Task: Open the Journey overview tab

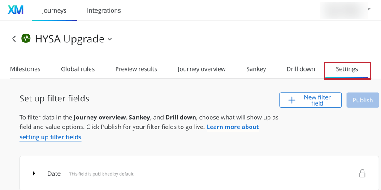Action: coord(202,69)
